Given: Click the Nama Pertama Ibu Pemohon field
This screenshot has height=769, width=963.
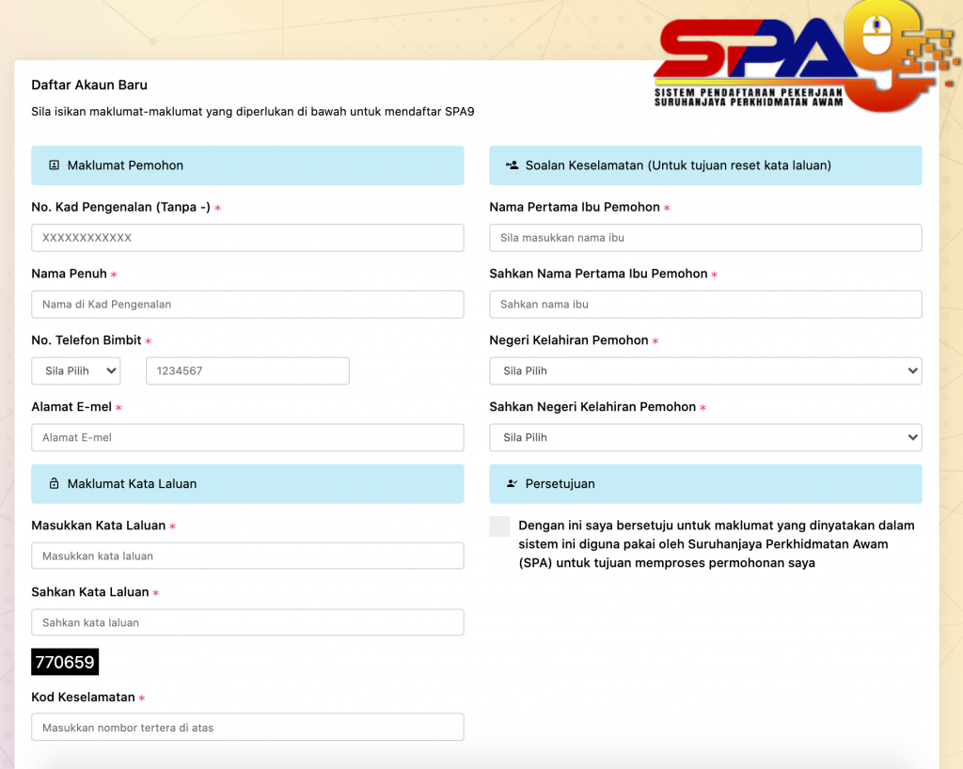Looking at the screenshot, I should 705,238.
